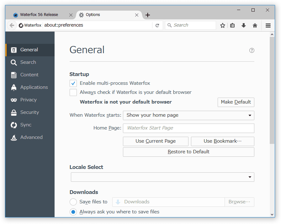This screenshot has width=281, height=224.
Task: Click the gear icon on Options tab
Action: tap(81, 15)
